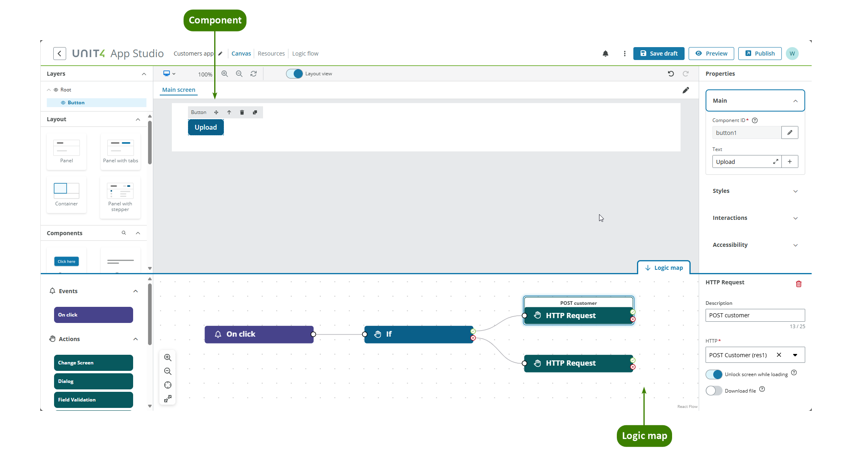The image size is (852, 451).
Task: Duplicate the Button using the copy icon
Action: (255, 112)
